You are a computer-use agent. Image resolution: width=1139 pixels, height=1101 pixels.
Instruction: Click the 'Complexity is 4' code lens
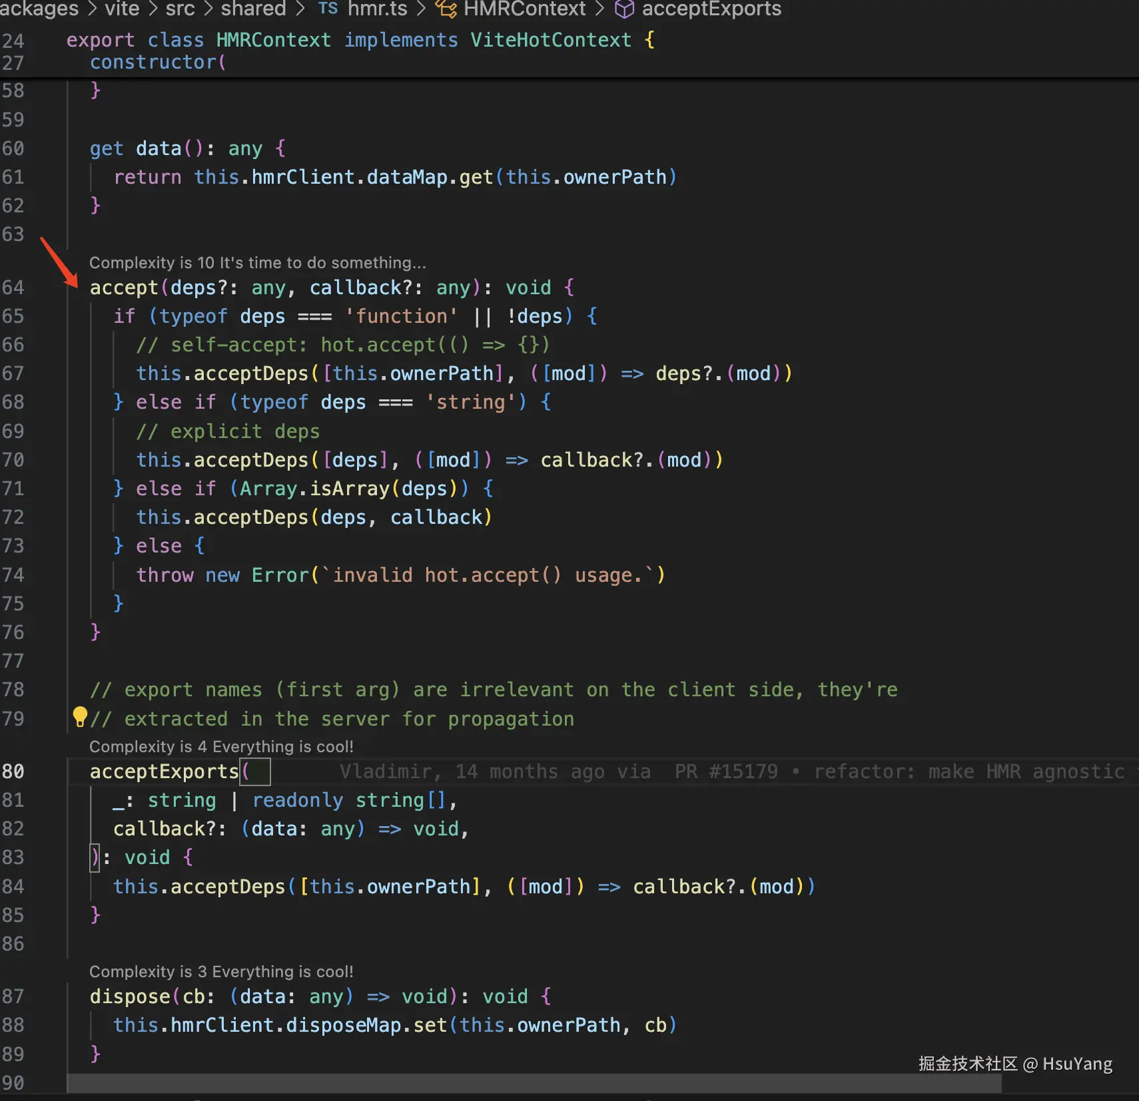(221, 746)
